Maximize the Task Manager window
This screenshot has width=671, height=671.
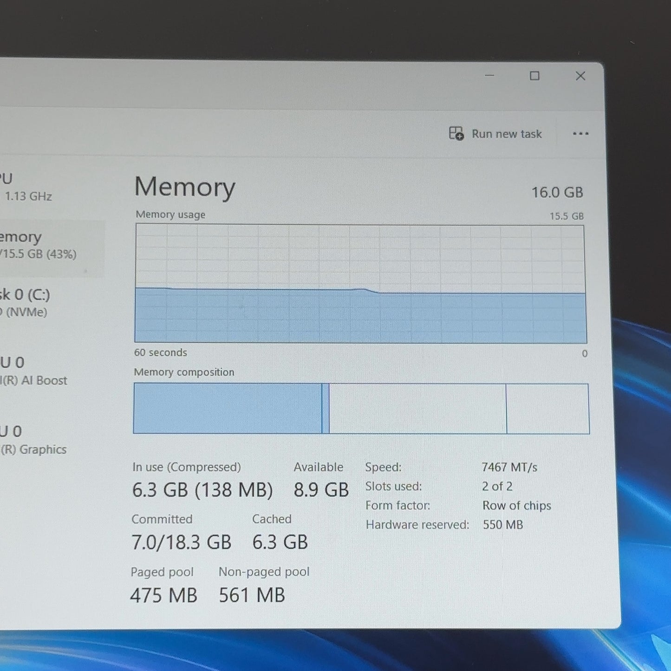pyautogui.click(x=534, y=76)
